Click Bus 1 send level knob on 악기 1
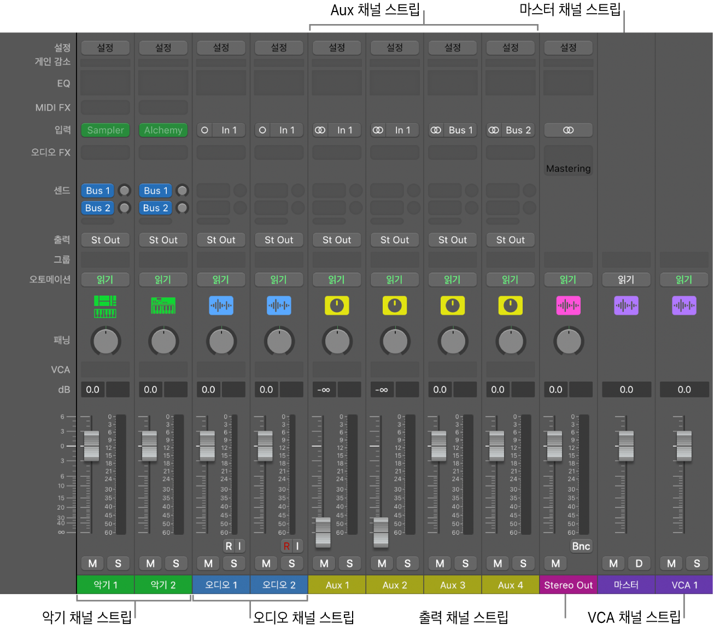Viewport: 714px width, 630px height. click(125, 190)
